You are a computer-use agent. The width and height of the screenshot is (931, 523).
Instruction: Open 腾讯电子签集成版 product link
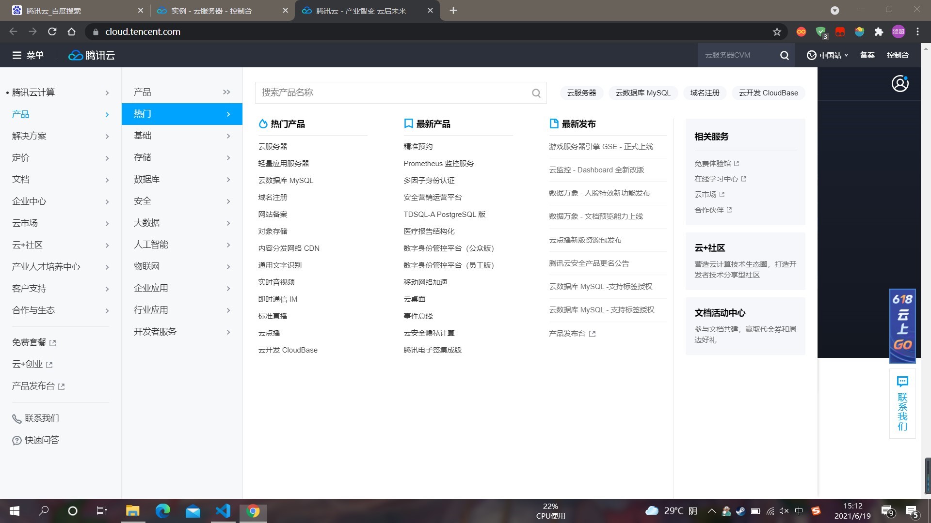pyautogui.click(x=433, y=350)
